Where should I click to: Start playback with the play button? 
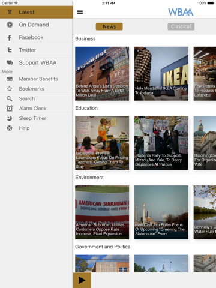coord(82,280)
